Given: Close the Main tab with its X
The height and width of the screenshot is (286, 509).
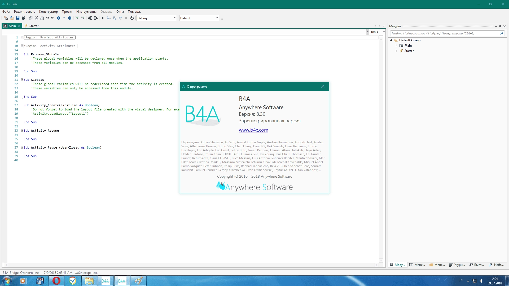Looking at the screenshot, I should click(19, 26).
